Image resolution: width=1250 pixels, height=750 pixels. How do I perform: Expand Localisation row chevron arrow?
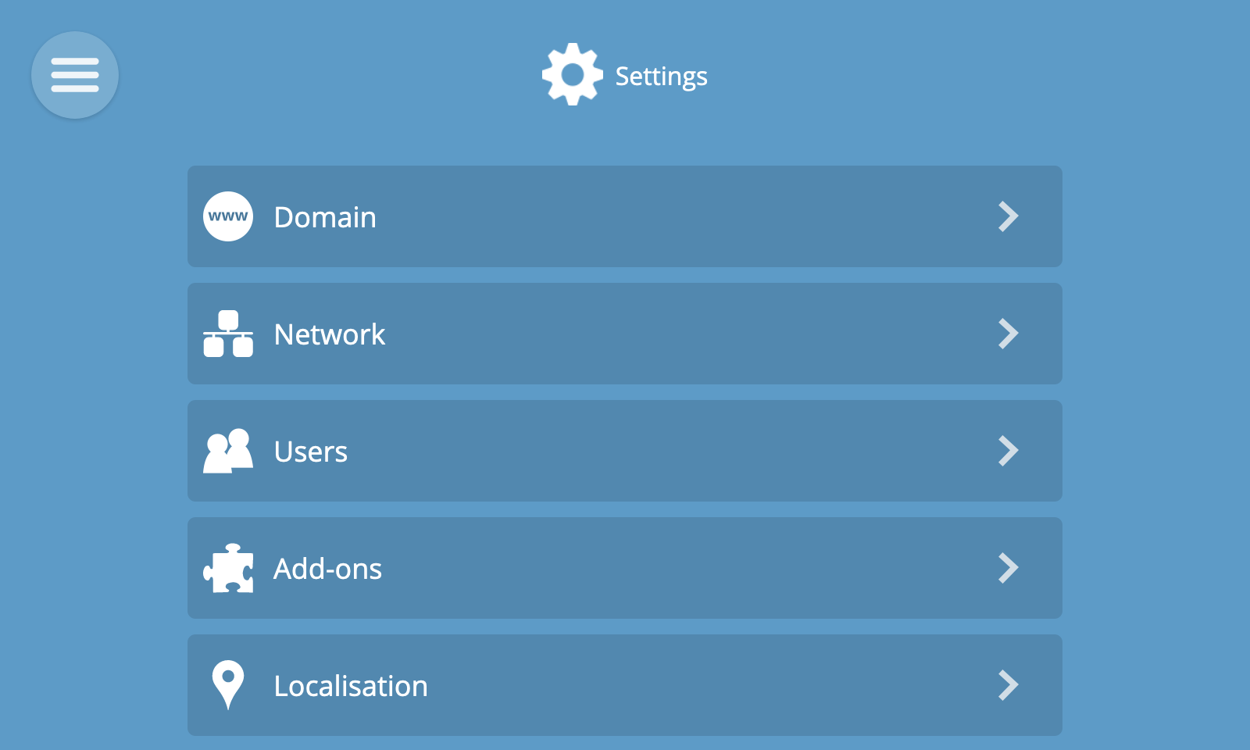click(x=1009, y=685)
